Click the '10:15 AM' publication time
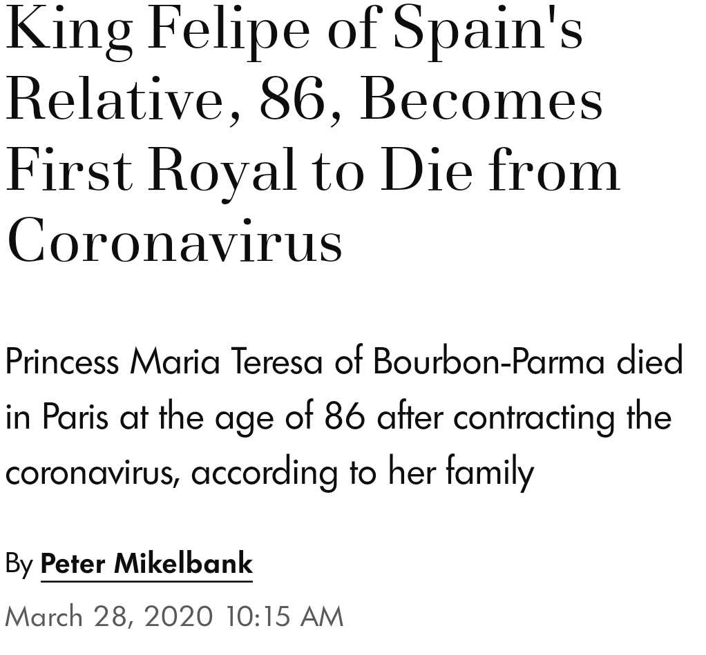The image size is (706, 655). point(285,616)
